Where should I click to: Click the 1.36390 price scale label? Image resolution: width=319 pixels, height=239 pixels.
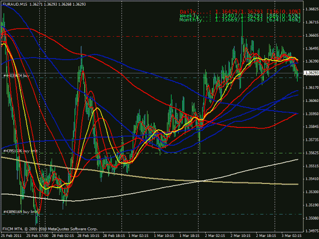[x=312, y=61]
